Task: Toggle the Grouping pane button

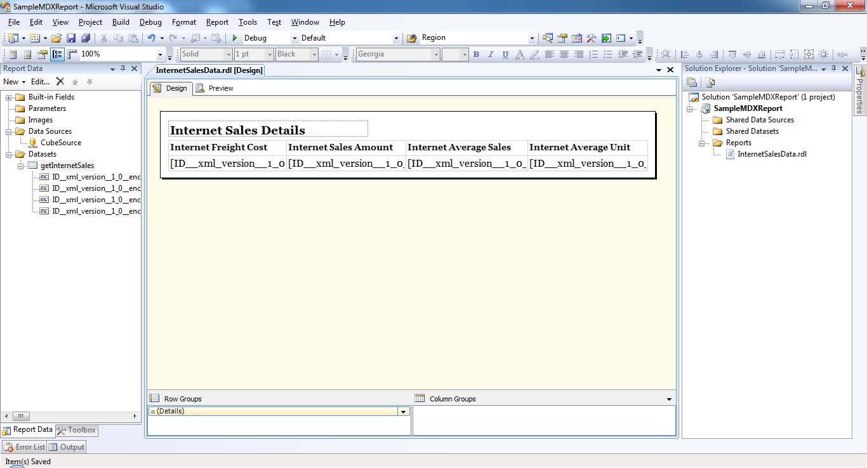Action: point(57,55)
